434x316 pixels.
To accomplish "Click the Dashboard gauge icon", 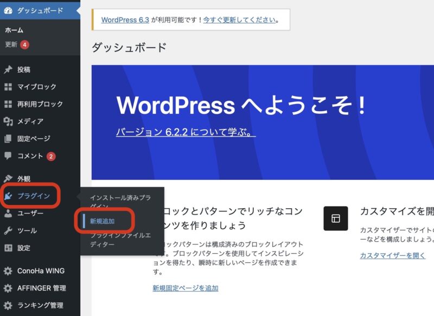I will [8, 10].
